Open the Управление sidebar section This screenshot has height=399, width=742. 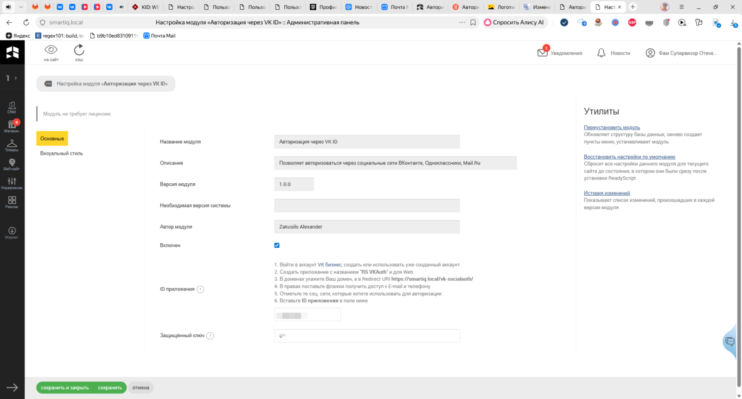pos(12,183)
